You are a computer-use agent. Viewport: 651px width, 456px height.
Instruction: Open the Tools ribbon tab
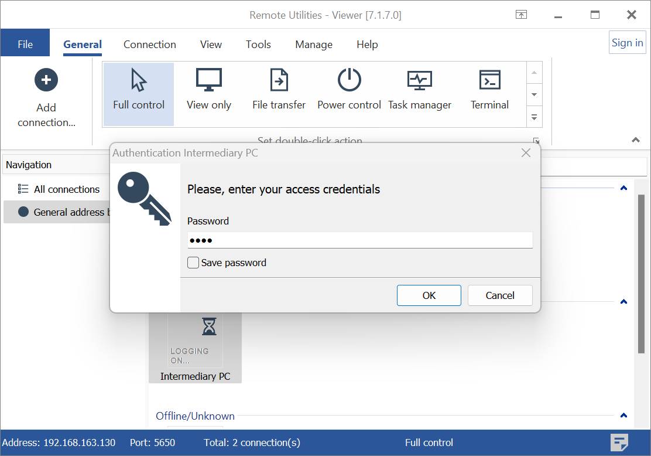(x=258, y=45)
